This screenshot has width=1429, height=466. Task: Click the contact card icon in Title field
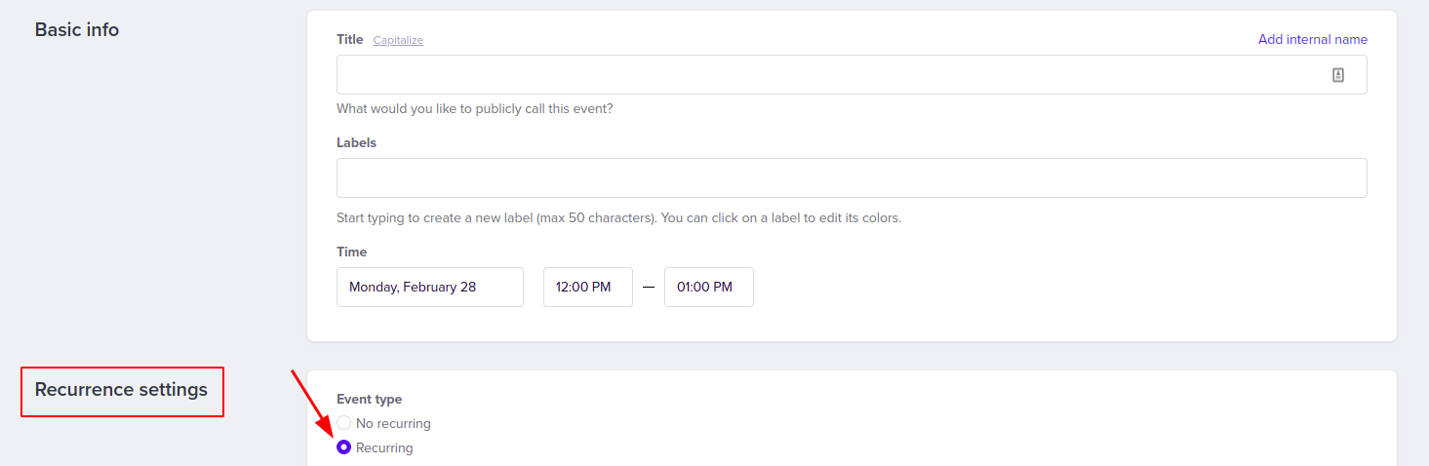click(1338, 75)
